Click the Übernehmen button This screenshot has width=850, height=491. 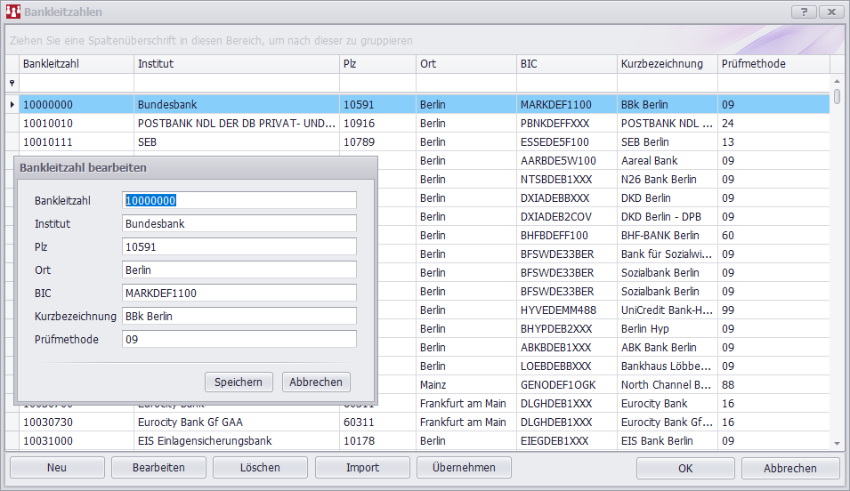point(464,467)
